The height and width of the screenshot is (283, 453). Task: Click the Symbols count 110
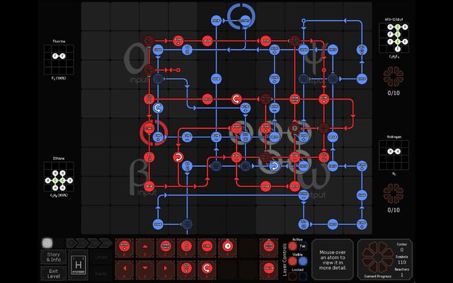pyautogui.click(x=401, y=262)
